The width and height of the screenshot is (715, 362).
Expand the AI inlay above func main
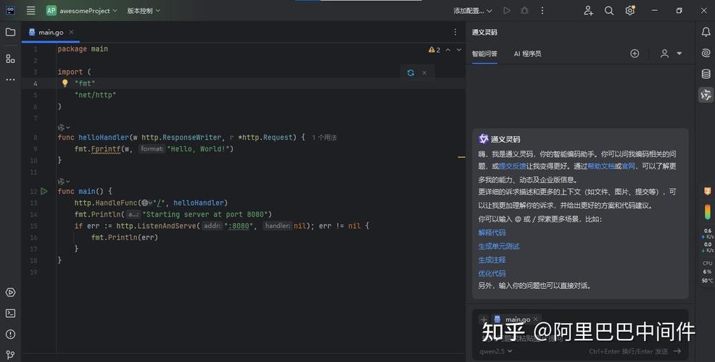pyautogui.click(x=64, y=181)
